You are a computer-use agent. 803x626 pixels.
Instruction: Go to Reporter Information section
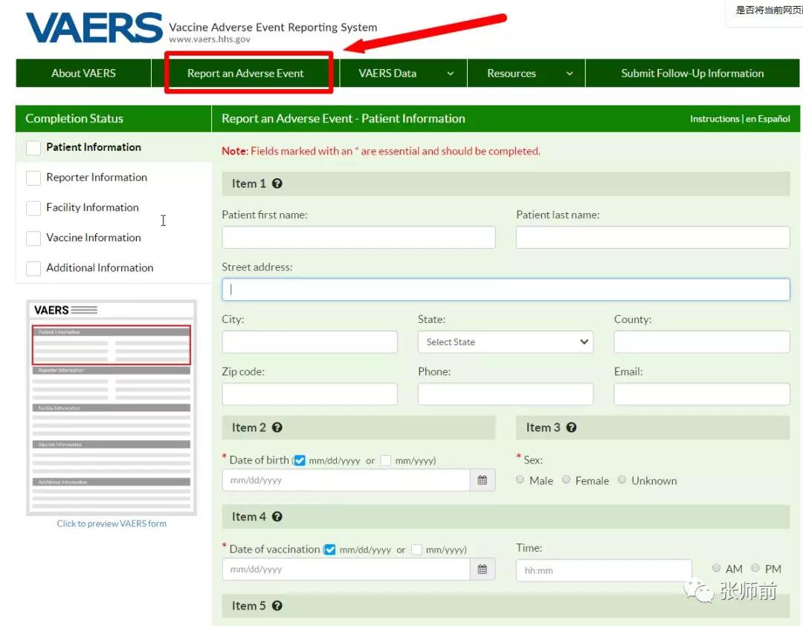pyautogui.click(x=97, y=177)
